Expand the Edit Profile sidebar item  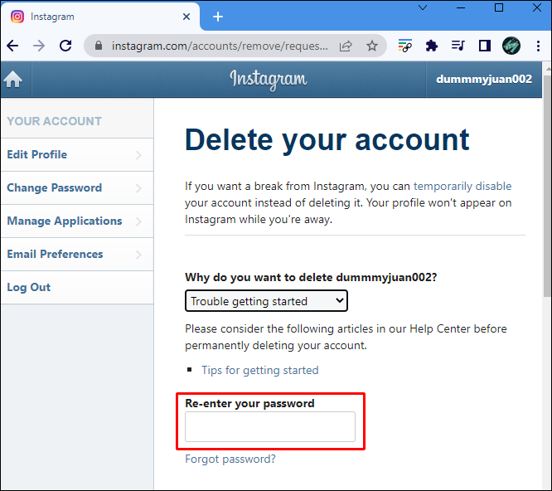(76, 155)
